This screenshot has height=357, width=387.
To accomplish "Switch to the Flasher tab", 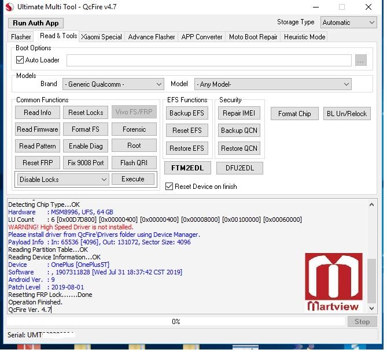I will click(x=21, y=37).
